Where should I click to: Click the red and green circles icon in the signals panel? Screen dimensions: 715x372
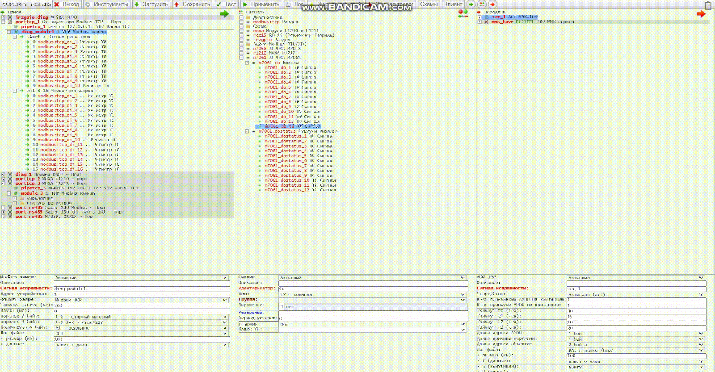click(x=463, y=14)
